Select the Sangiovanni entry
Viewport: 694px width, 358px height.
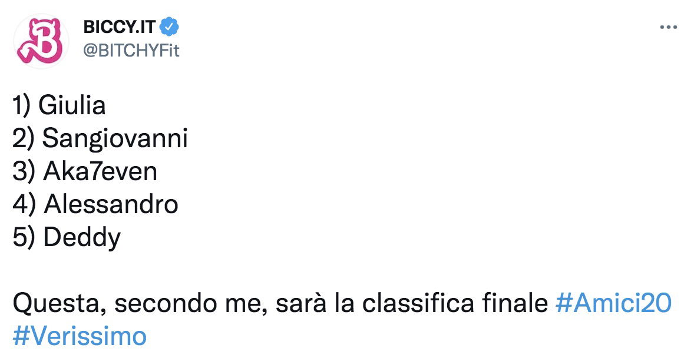click(x=115, y=138)
